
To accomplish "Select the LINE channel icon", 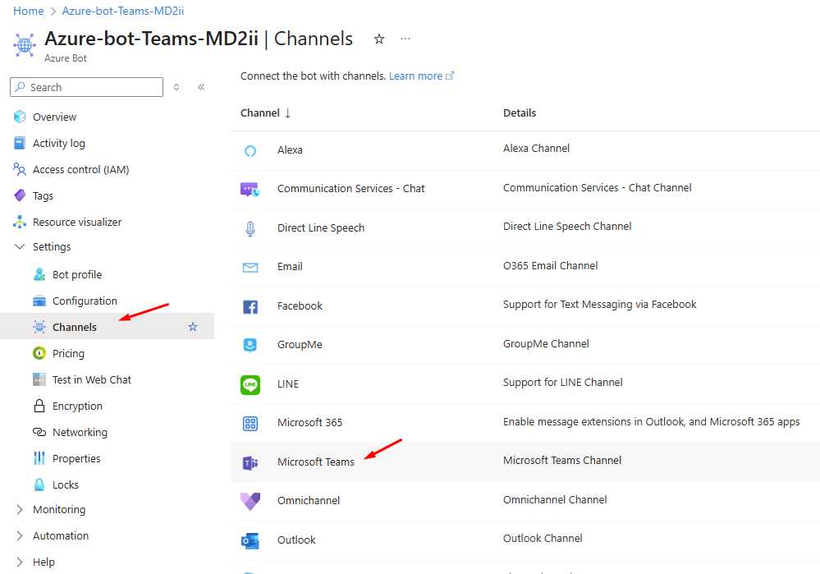I will (x=250, y=384).
